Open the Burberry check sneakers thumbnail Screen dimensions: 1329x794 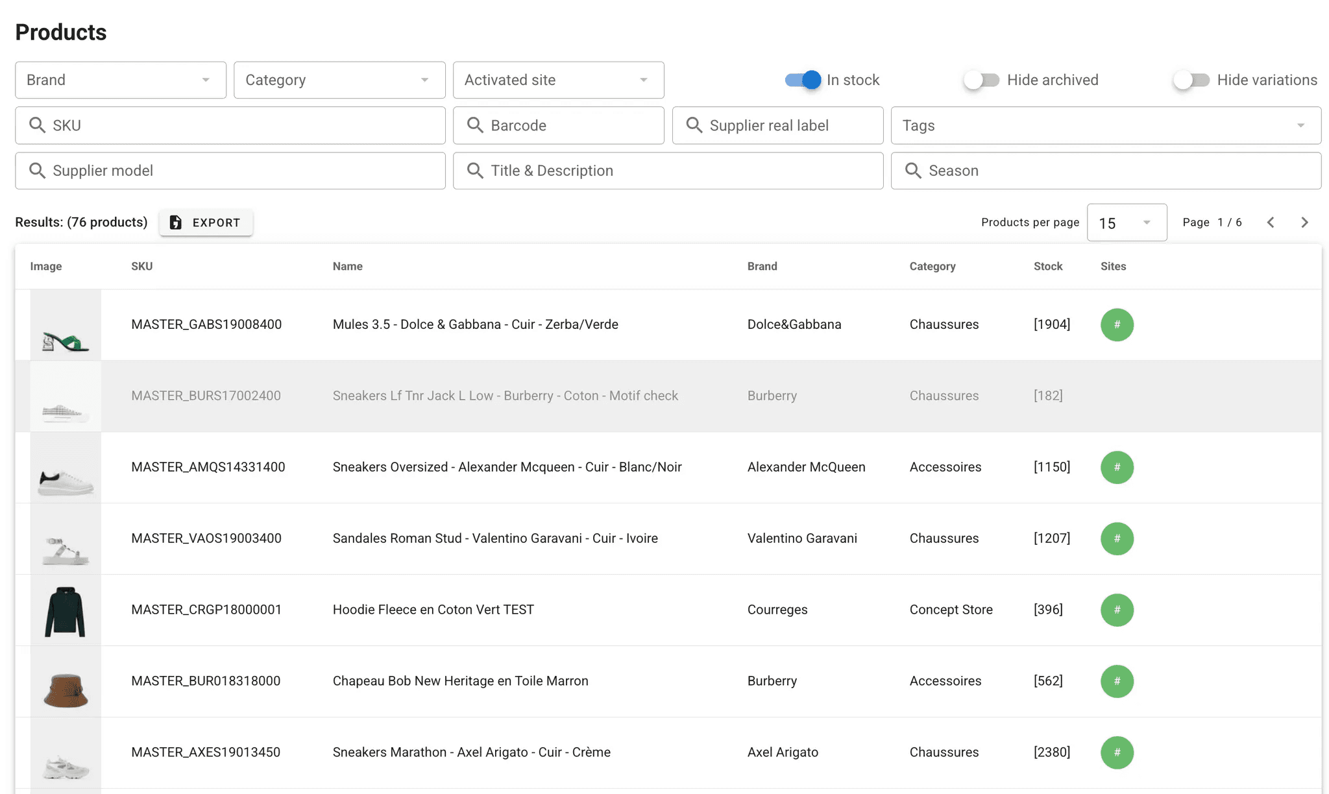[66, 396]
